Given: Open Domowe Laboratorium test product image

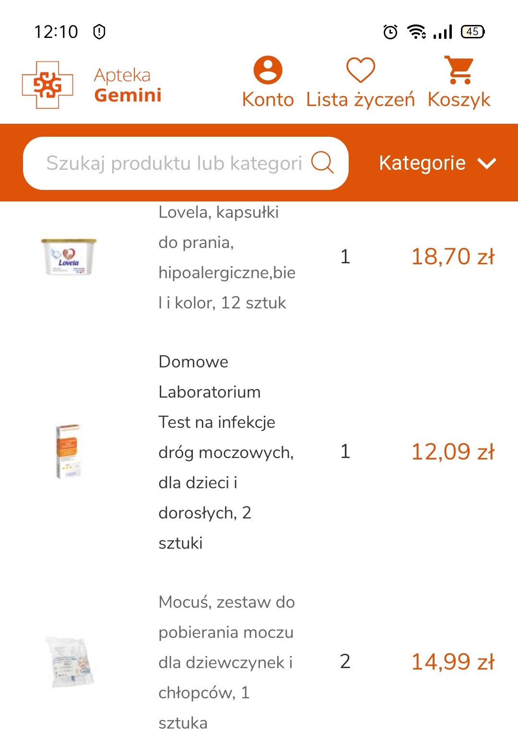Looking at the screenshot, I should [x=68, y=451].
